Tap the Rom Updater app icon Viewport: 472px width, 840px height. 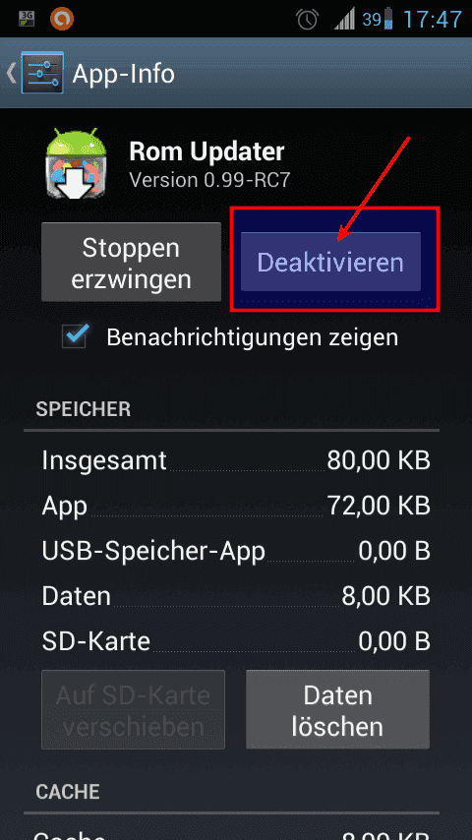click(75, 163)
